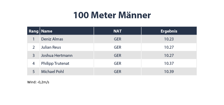The width and height of the screenshot is (224, 105).
Task: Click Philipp Trutenat in the table
Action: (x=55, y=63)
